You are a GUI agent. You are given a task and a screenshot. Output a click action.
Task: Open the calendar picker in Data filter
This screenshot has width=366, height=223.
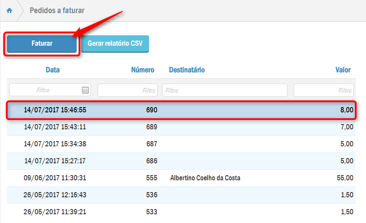[x=85, y=90]
